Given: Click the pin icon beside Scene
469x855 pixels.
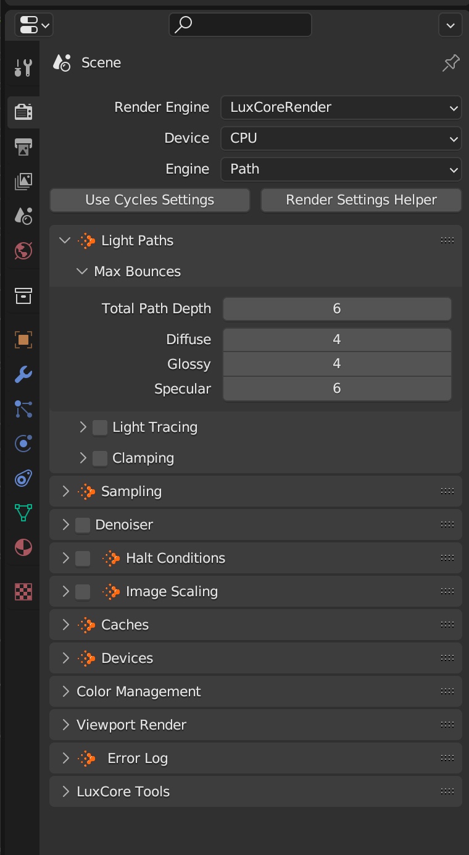Looking at the screenshot, I should [x=450, y=63].
